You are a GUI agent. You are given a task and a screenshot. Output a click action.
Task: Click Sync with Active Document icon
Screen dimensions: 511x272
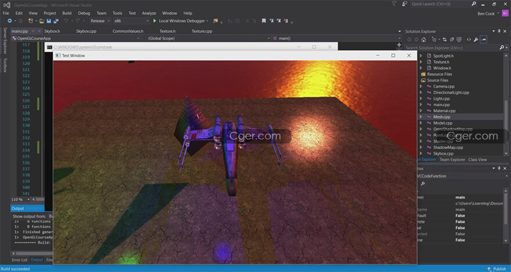click(x=444, y=40)
